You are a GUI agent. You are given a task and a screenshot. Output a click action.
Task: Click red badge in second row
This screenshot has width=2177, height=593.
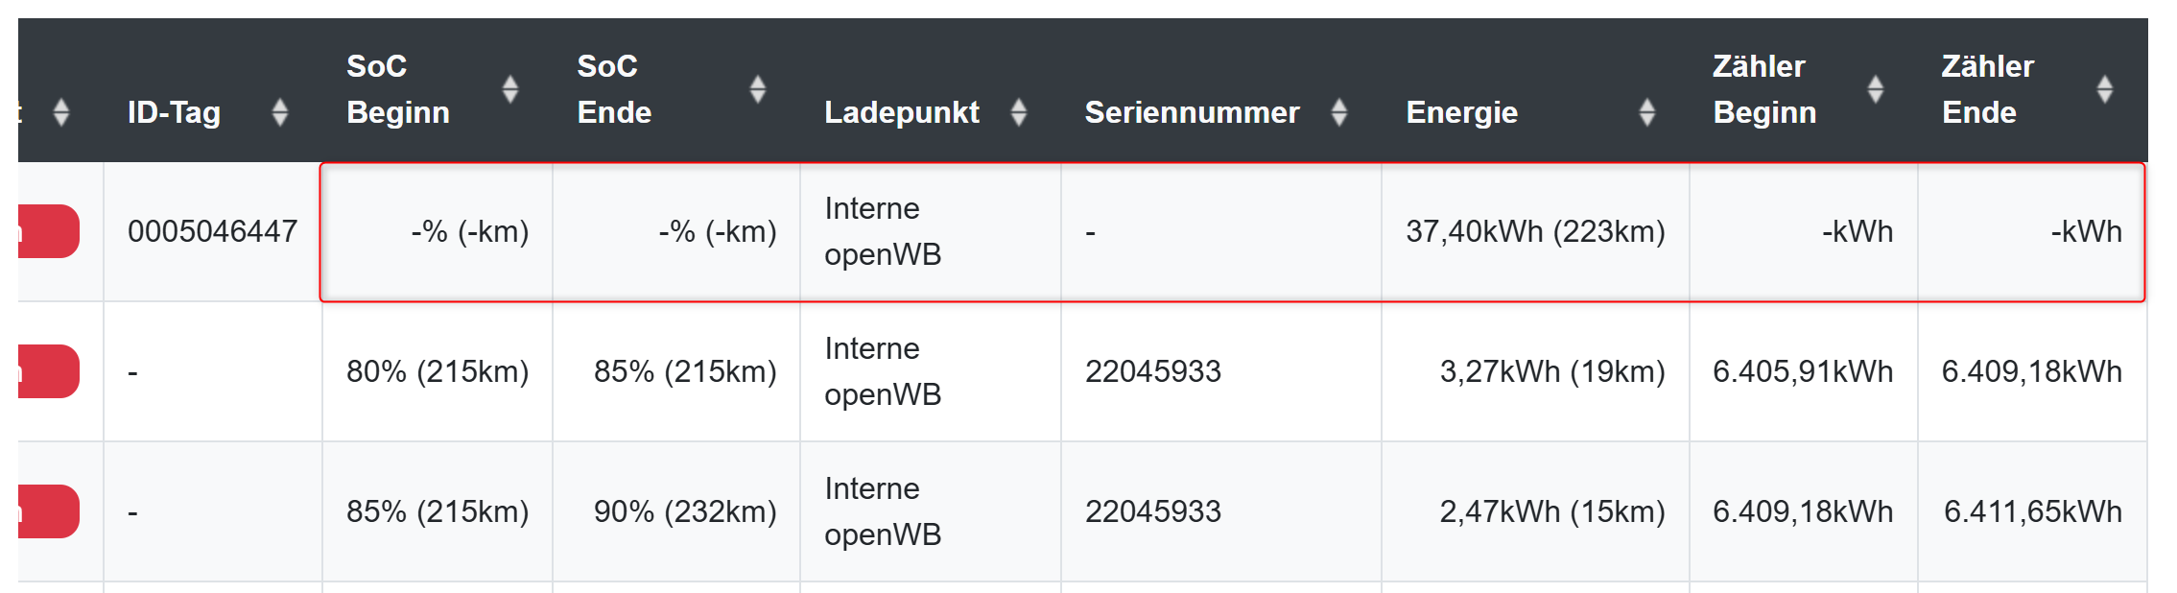click(48, 371)
